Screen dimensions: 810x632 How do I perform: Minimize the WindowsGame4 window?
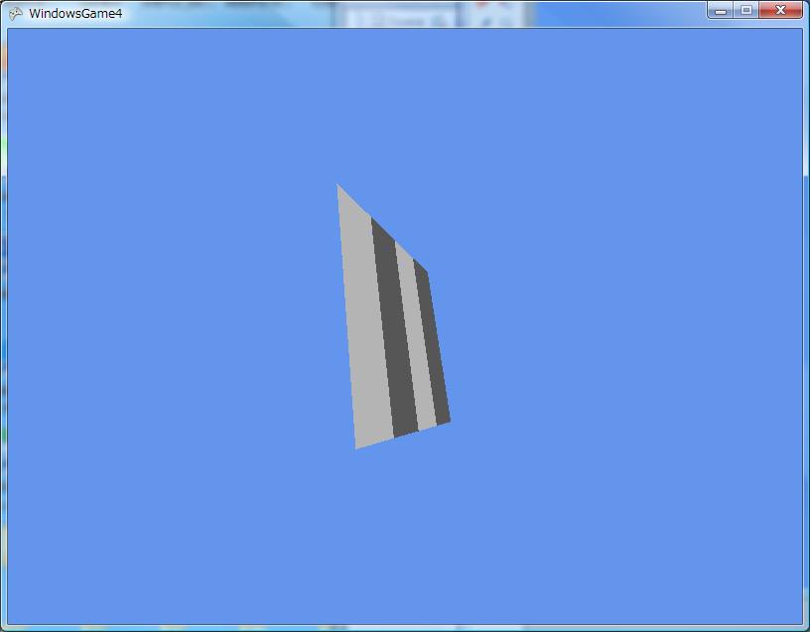click(721, 10)
